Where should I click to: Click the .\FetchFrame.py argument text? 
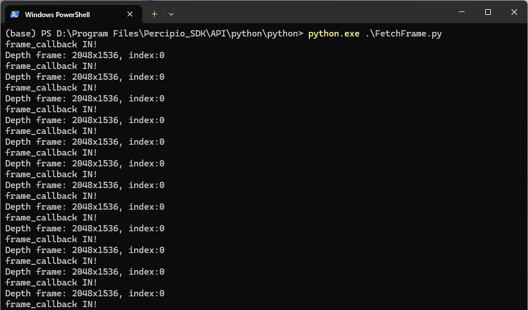click(x=403, y=34)
